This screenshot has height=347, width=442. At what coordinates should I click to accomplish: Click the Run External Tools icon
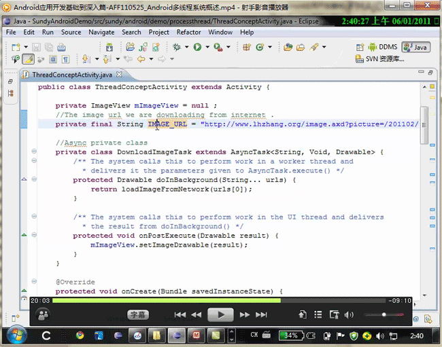point(218,47)
